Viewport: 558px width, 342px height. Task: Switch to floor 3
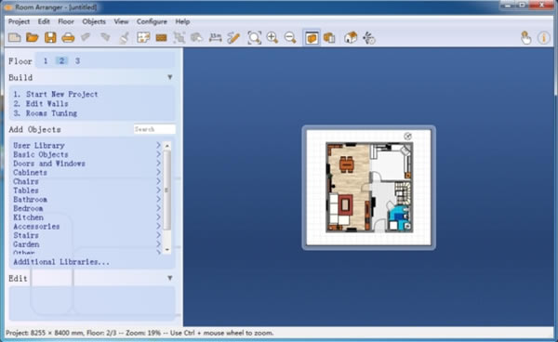[x=77, y=60]
